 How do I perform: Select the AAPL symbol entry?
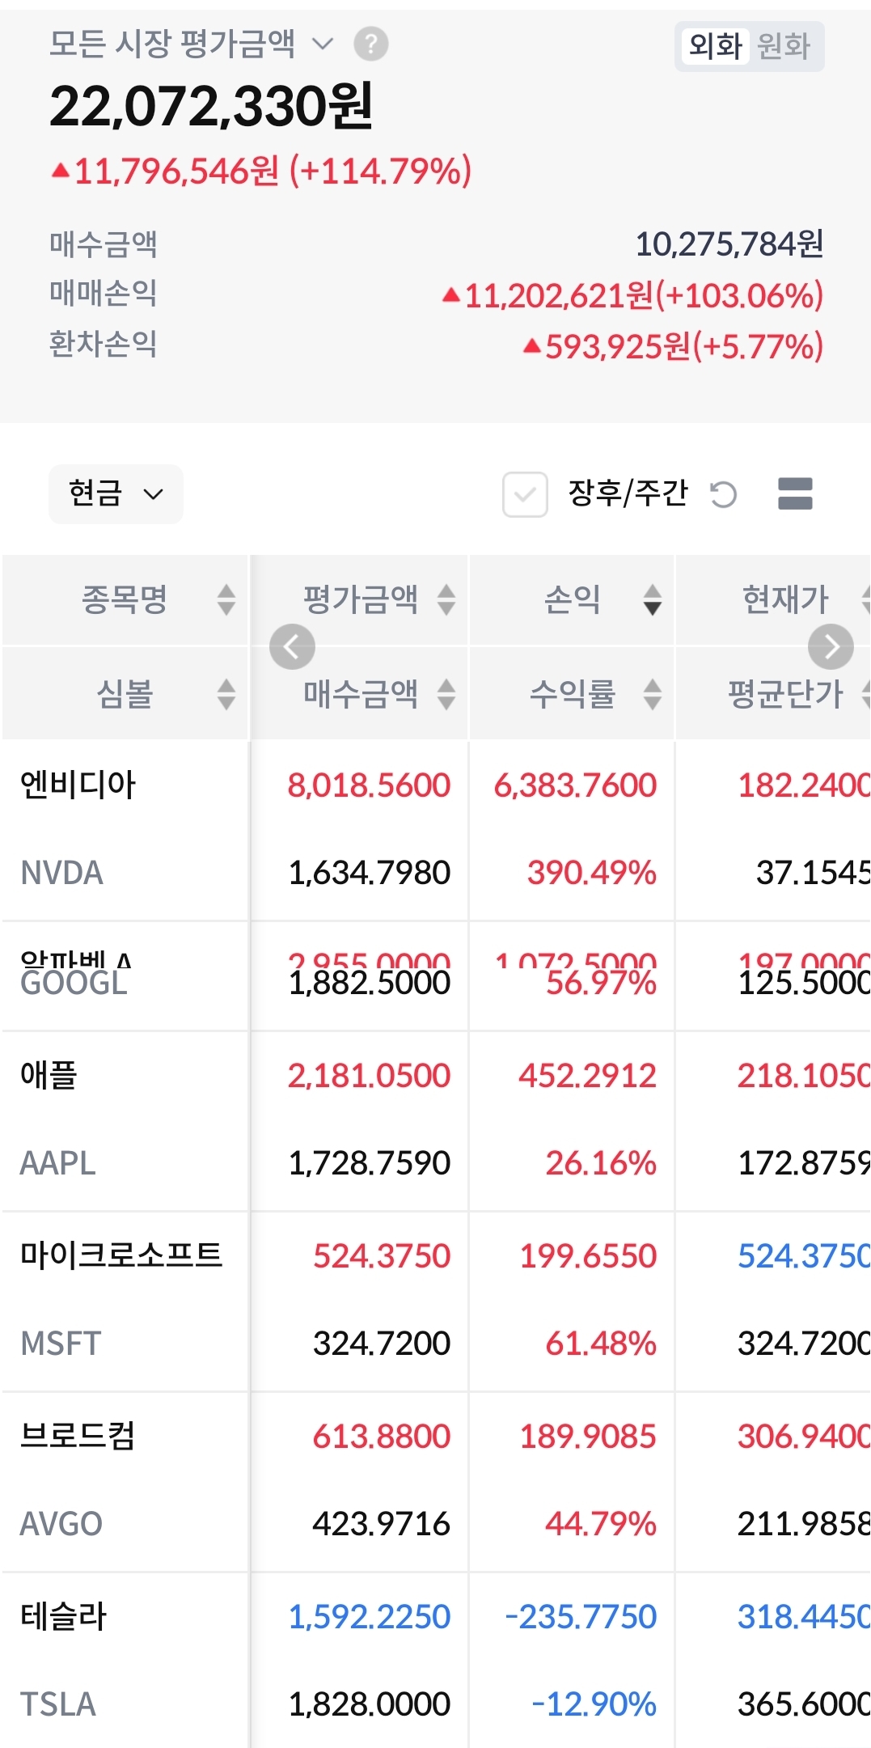coord(58,1163)
